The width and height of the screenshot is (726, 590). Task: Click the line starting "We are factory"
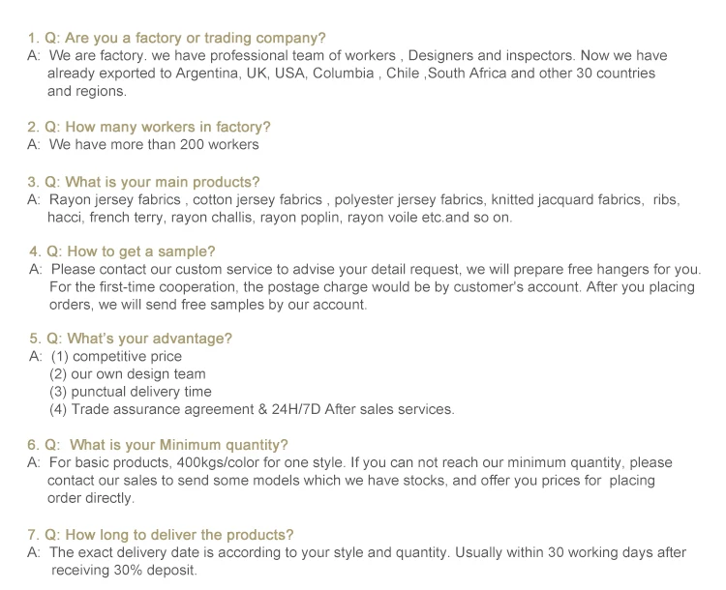358,56
